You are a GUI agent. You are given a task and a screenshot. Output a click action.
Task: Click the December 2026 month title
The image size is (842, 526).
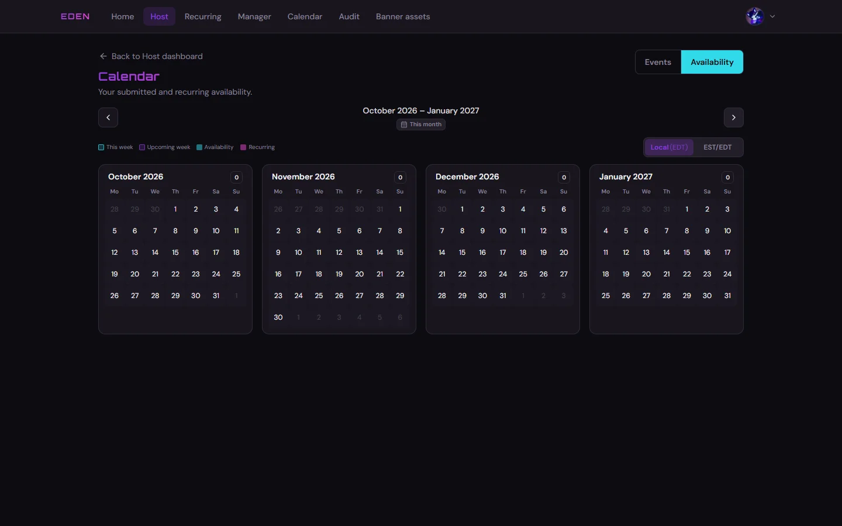pos(467,177)
